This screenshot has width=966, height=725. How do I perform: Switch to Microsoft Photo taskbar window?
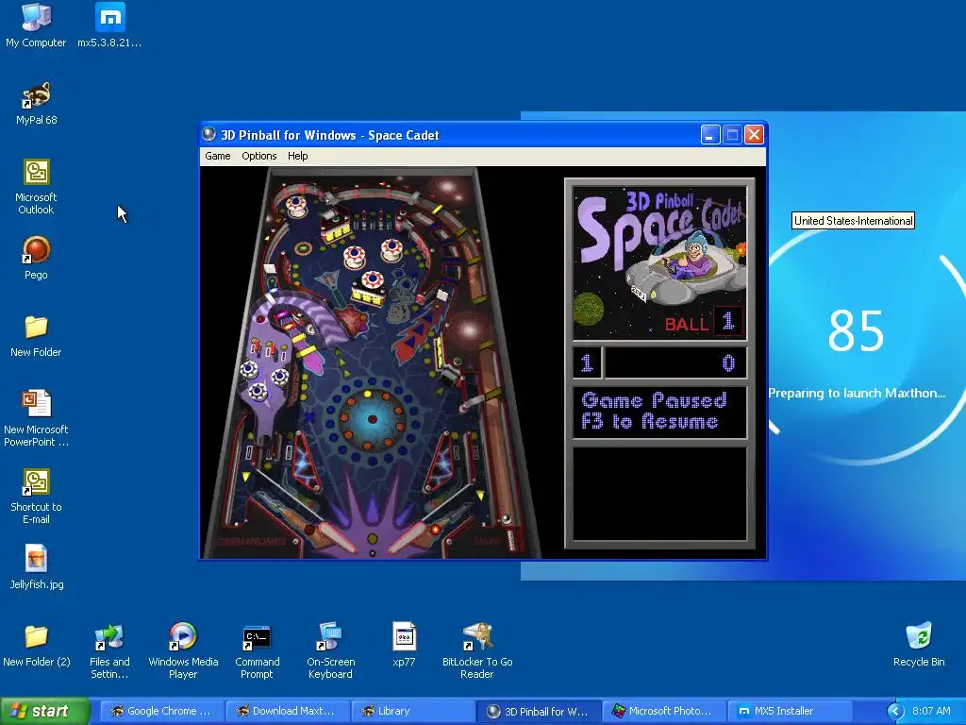[x=665, y=711]
